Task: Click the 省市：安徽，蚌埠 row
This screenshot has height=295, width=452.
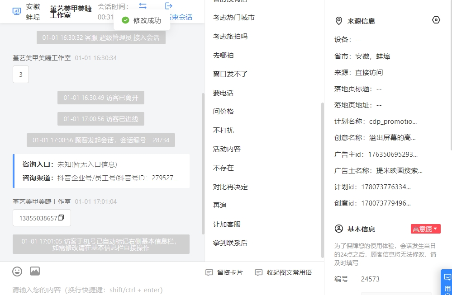Action: tap(362, 56)
